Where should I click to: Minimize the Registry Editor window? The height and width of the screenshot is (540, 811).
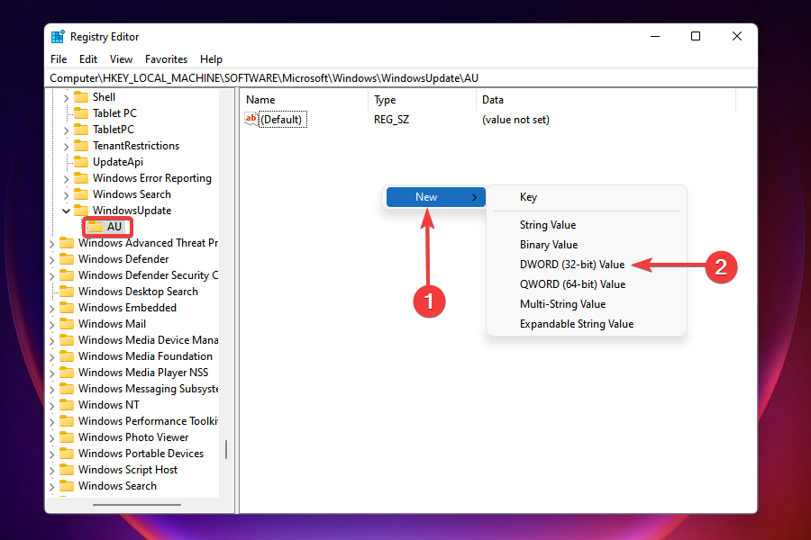[655, 36]
